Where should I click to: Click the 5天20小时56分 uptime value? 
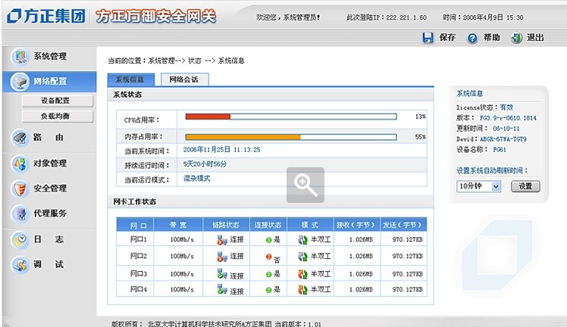(205, 164)
